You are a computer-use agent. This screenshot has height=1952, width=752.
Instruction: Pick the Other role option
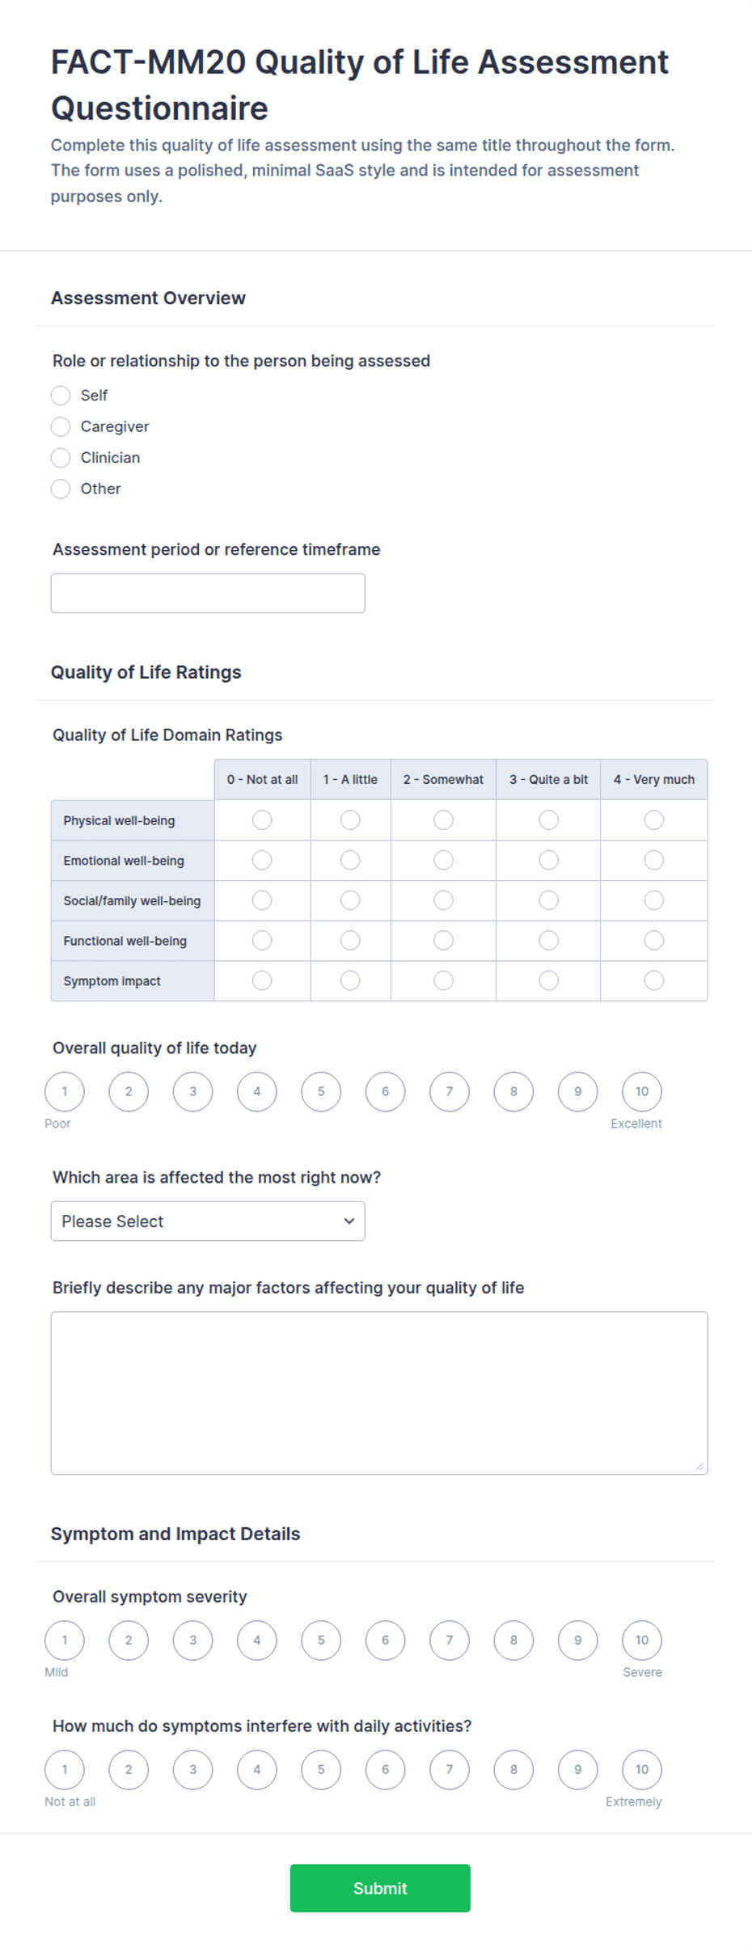(x=61, y=489)
